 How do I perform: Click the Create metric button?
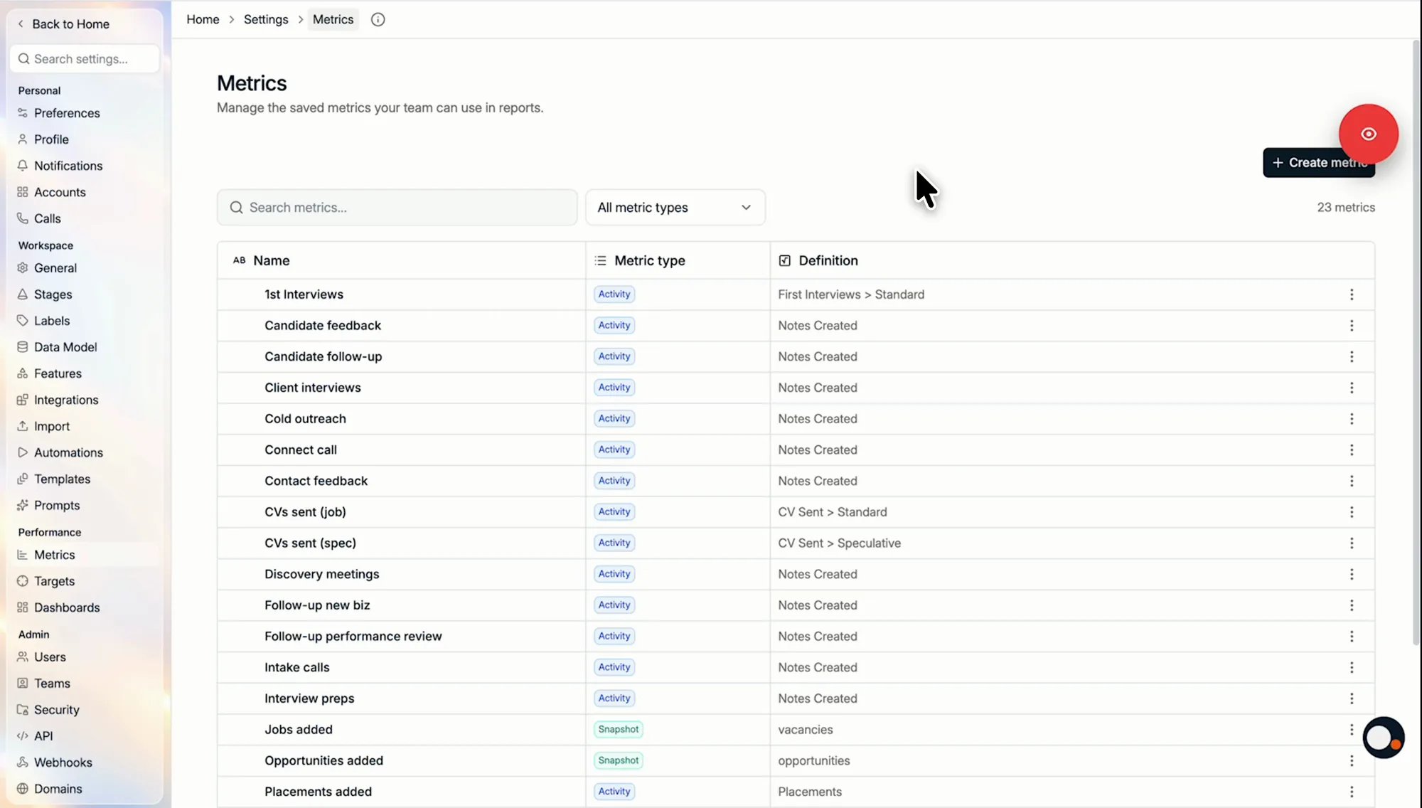click(x=1318, y=163)
